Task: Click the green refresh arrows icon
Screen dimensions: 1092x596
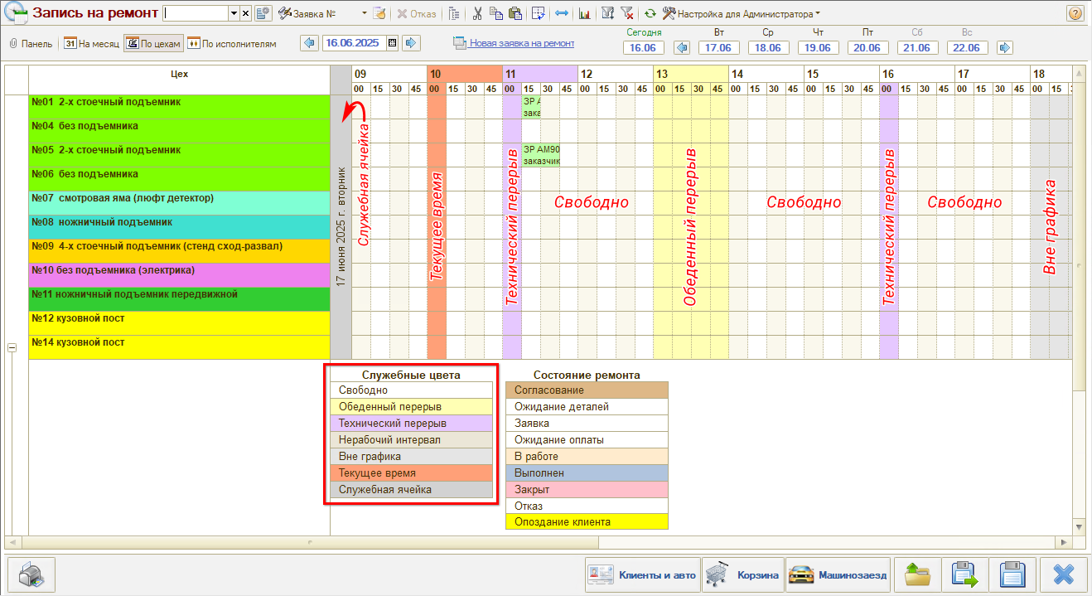Action: (650, 13)
